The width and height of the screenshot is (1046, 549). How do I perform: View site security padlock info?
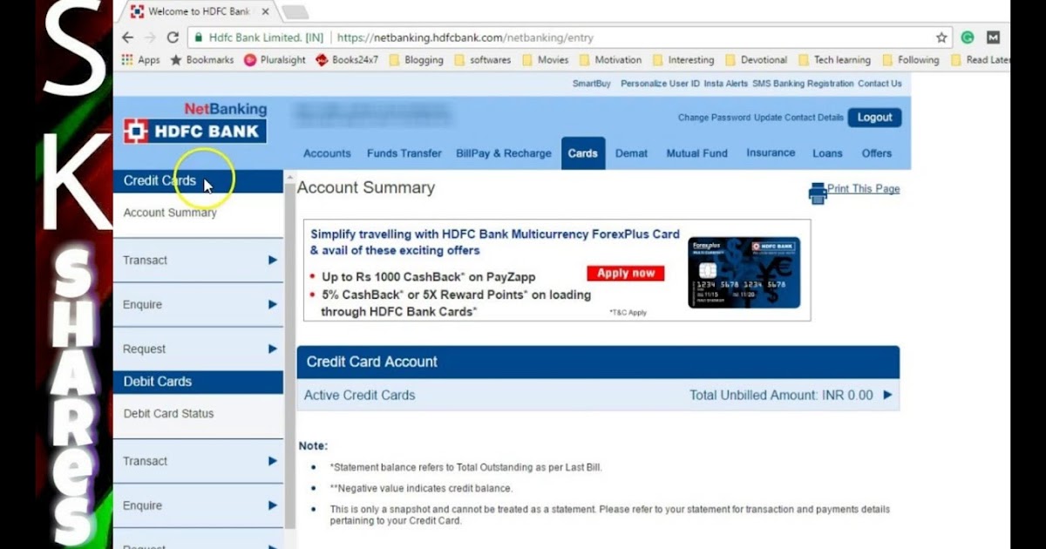click(x=199, y=38)
